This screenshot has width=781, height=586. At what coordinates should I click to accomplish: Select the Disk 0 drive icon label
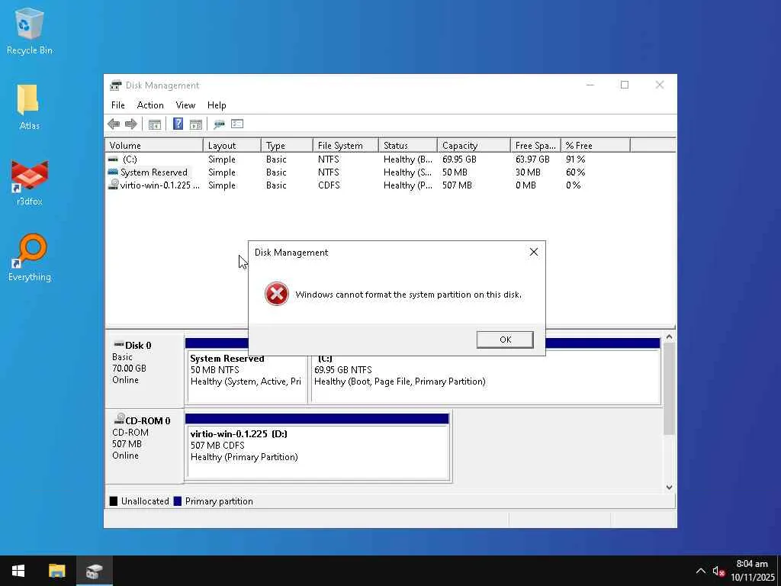[132, 345]
